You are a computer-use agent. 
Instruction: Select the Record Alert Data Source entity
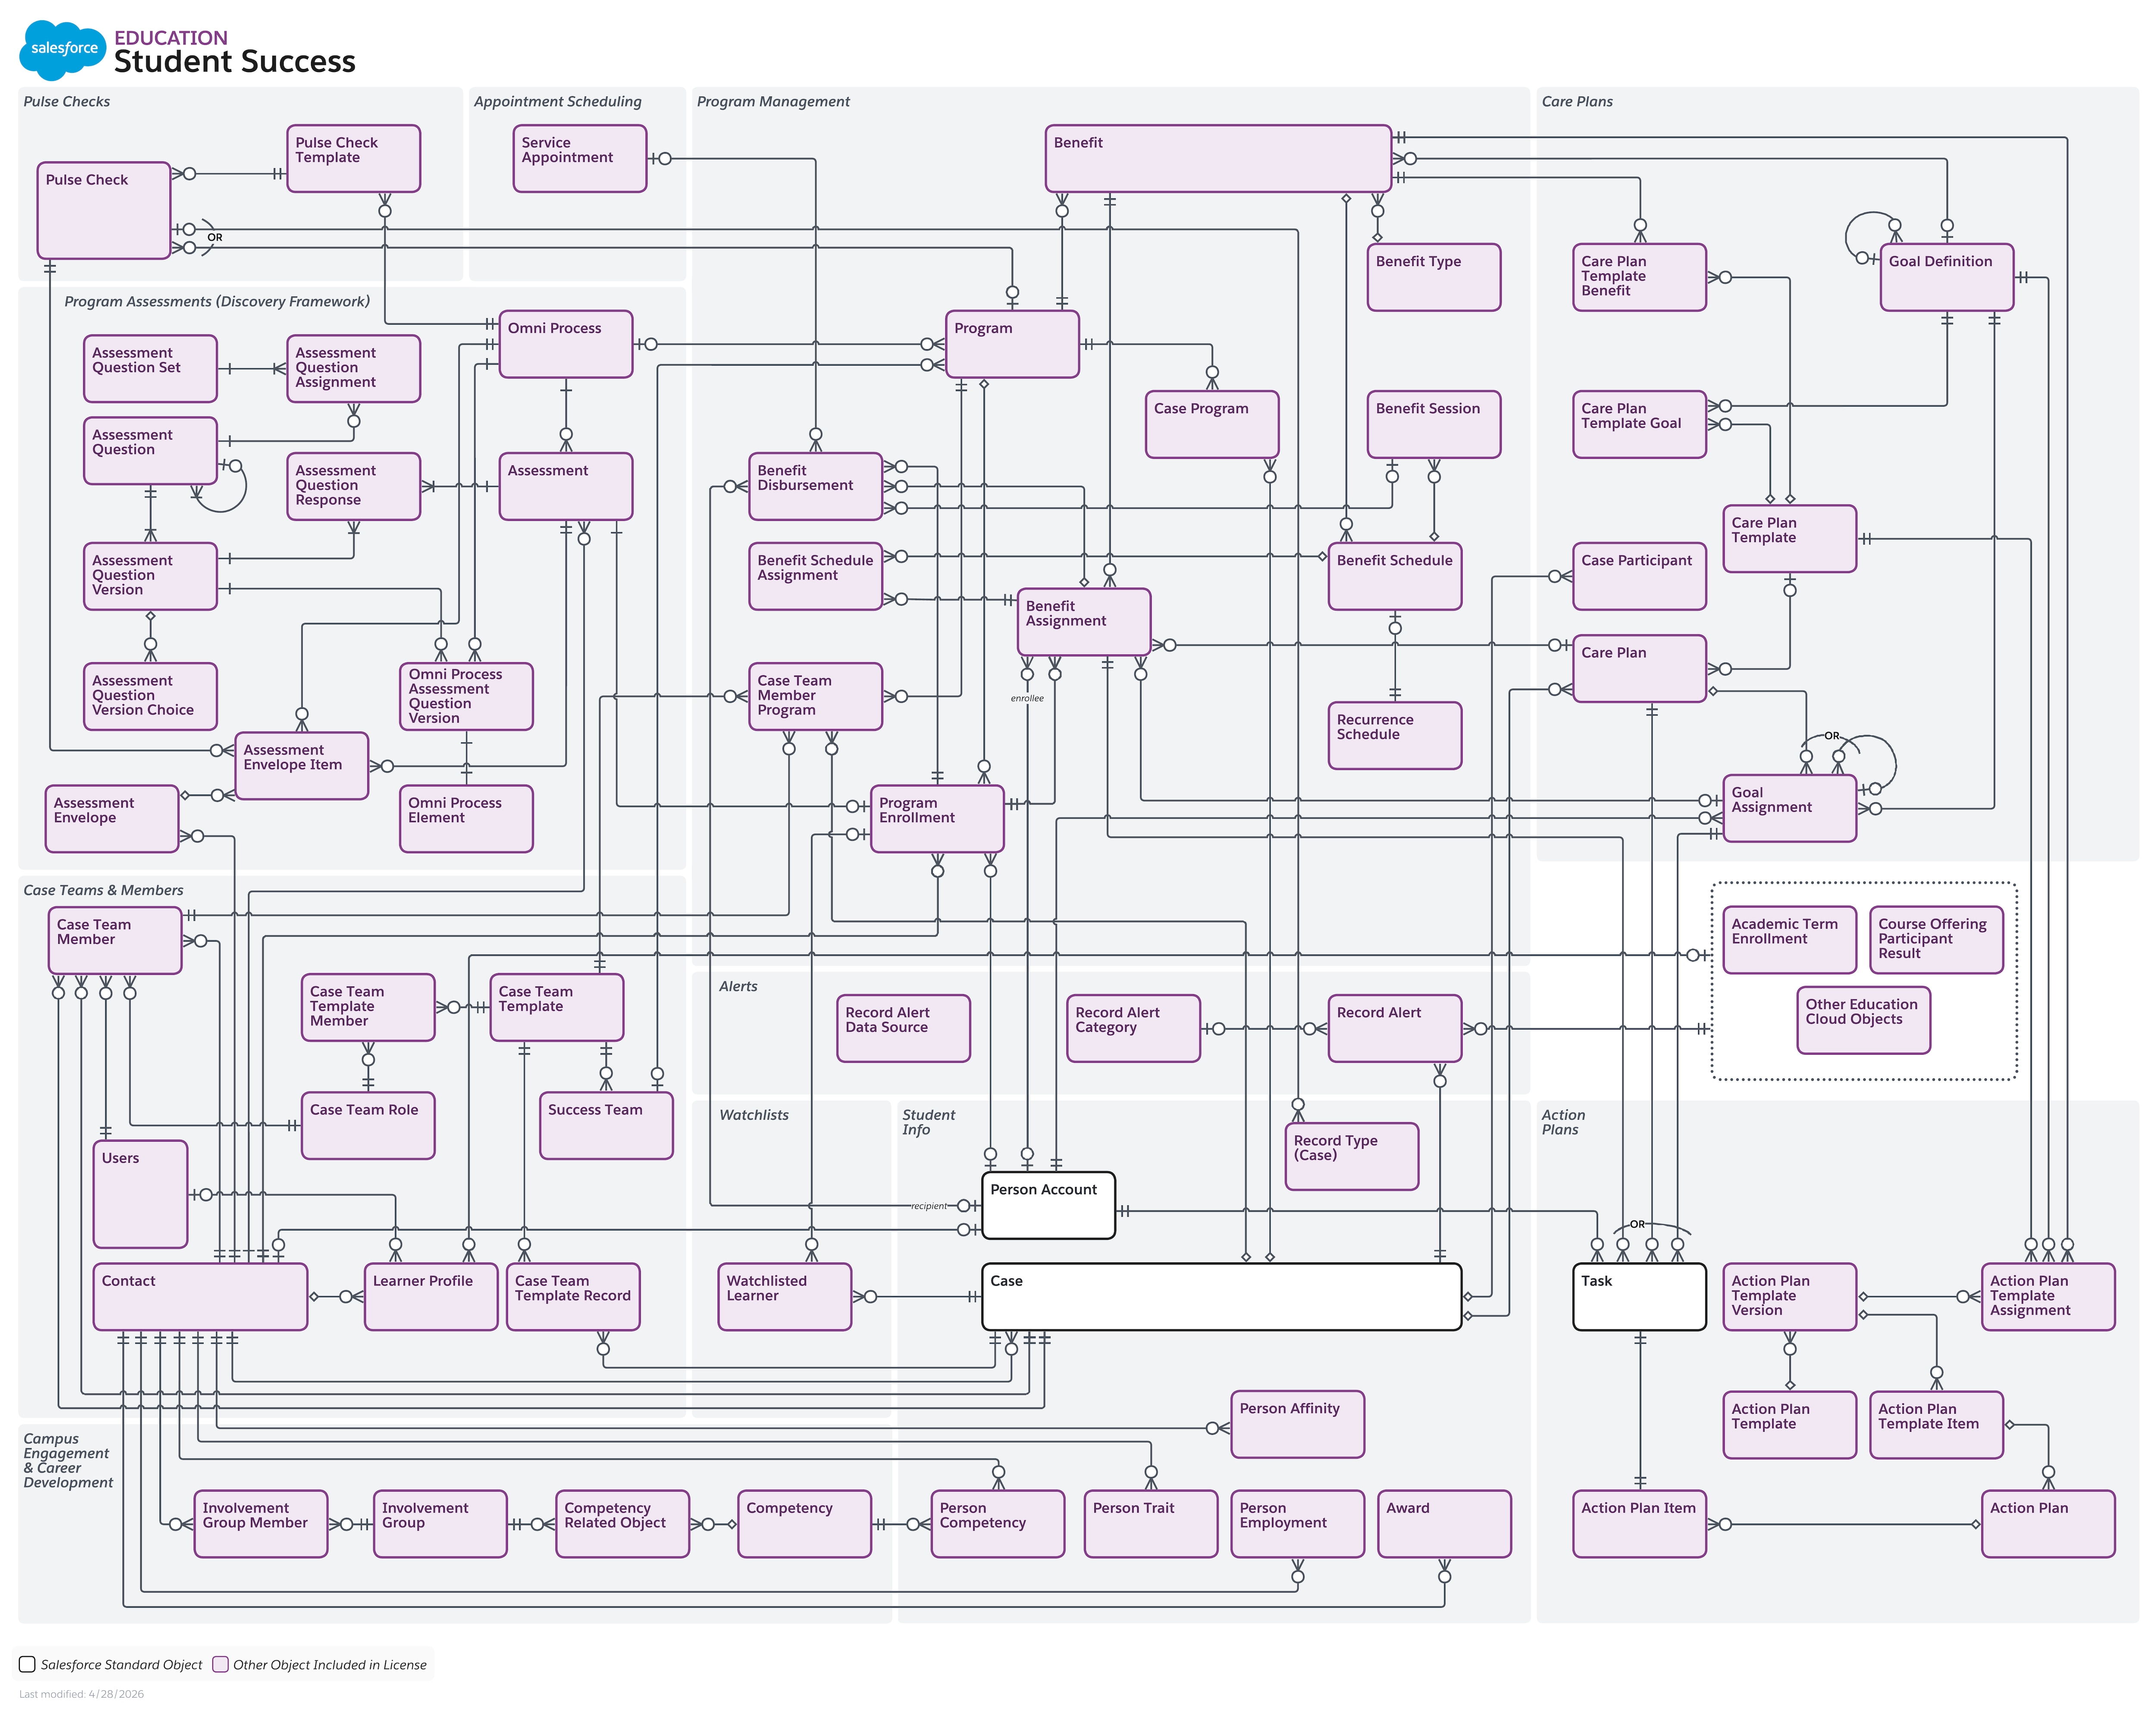[x=904, y=1028]
